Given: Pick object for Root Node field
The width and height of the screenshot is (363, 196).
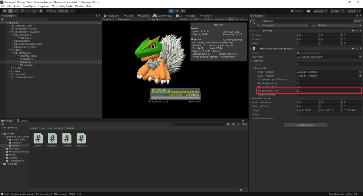Looking at the screenshot, I should click(360, 57).
